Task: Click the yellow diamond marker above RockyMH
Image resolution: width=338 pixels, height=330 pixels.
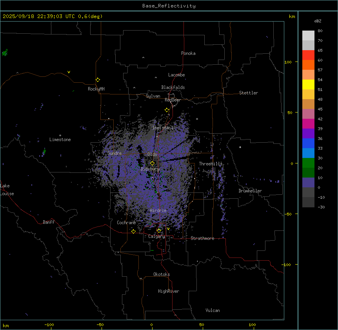Action: (x=98, y=80)
